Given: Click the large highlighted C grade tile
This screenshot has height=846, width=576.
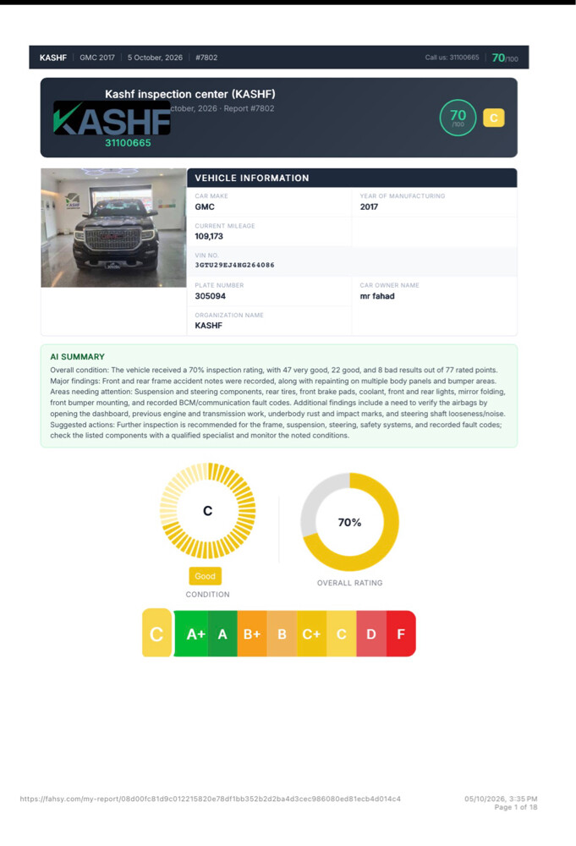Looking at the screenshot, I should tap(157, 633).
